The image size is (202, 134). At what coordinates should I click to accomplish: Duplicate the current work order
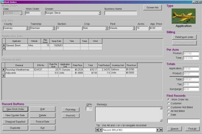point(15,128)
